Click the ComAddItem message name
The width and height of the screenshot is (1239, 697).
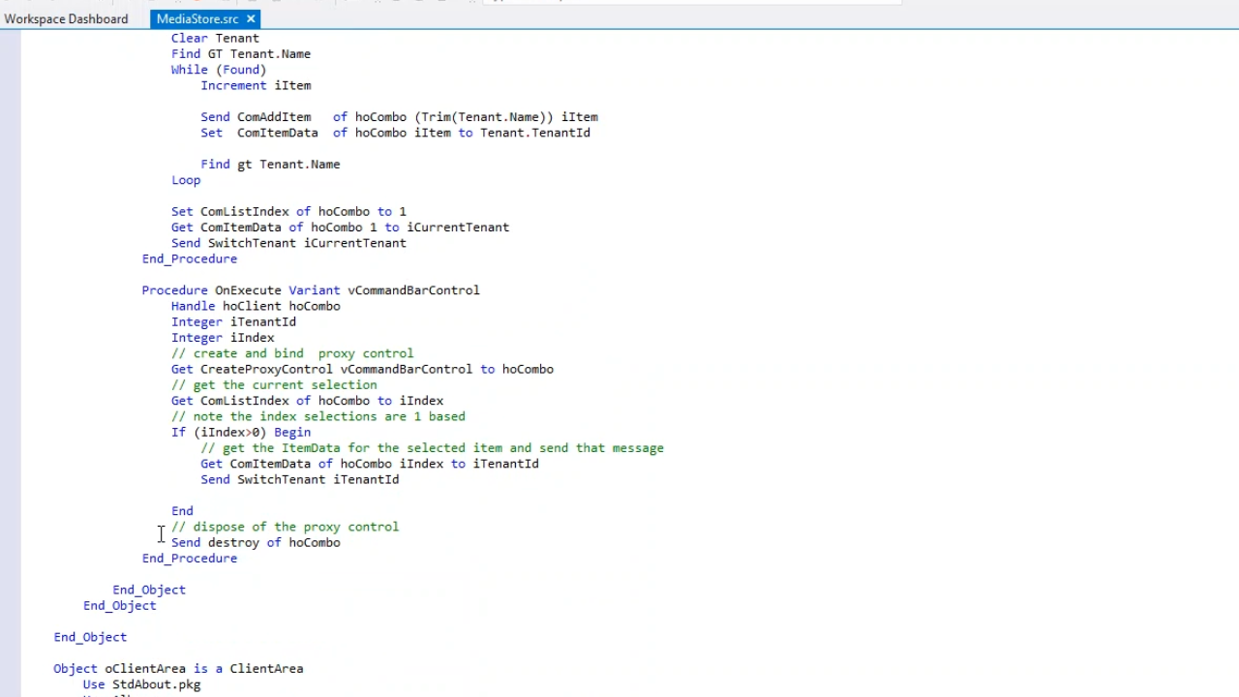274,117
